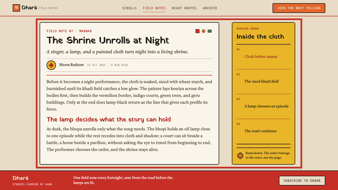Image resolution: width=338 pixels, height=190 pixels.
Task: Click the paragraph beginning 'Before it becomes a night performance'
Action: click(x=129, y=96)
